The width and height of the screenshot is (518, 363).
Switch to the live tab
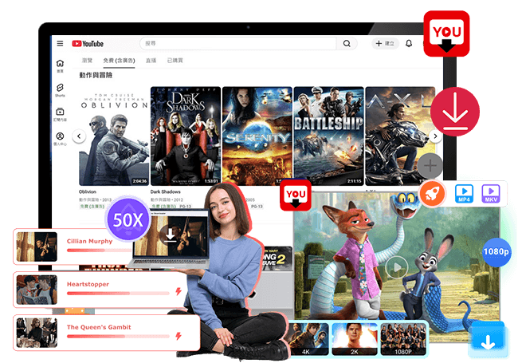151,61
